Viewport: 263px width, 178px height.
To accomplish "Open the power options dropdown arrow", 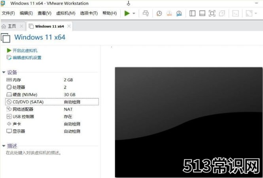I will 134,13.
